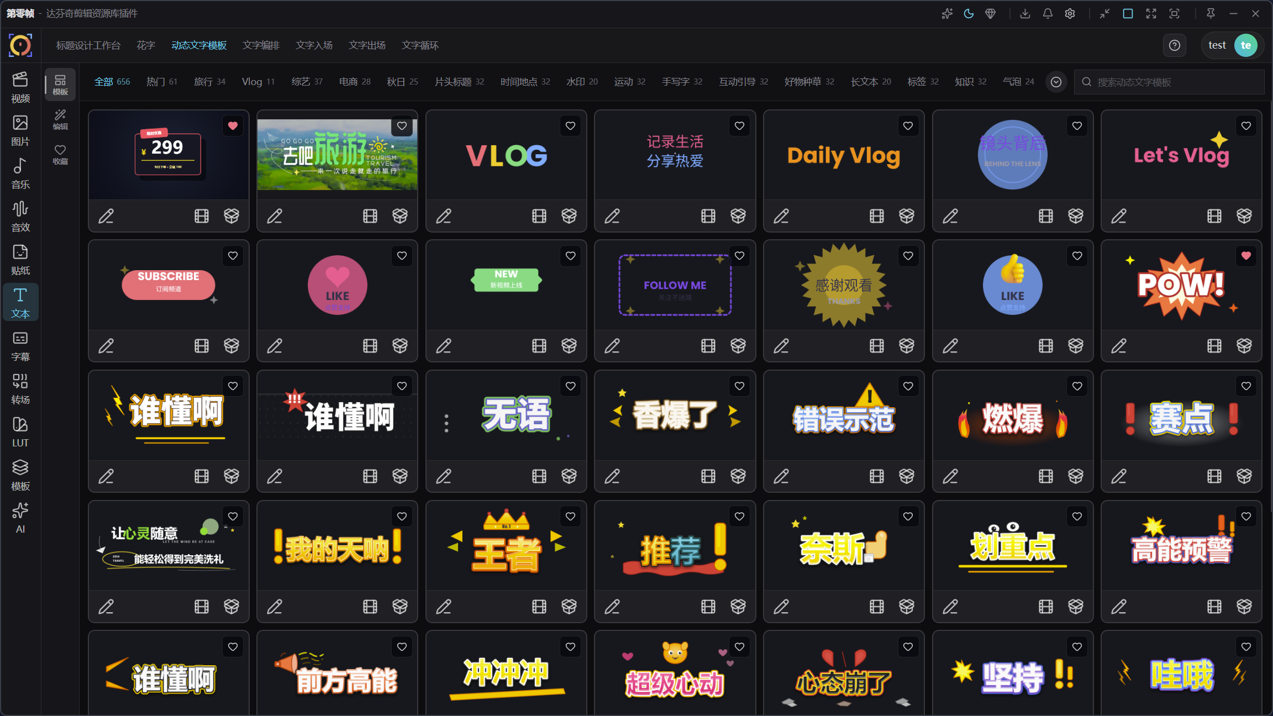Screen dimensions: 1273x716
Task: Open the LUT section in sidebar
Action: coord(20,432)
